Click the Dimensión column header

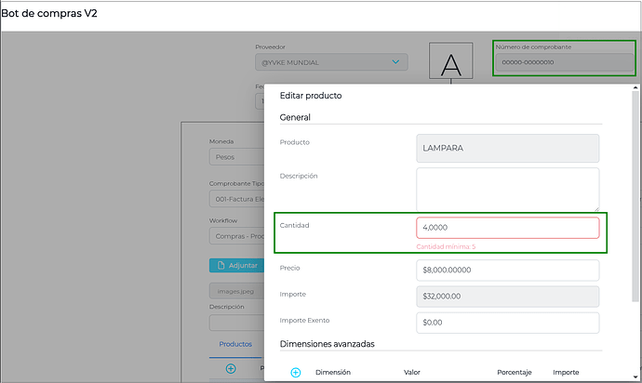(x=334, y=372)
